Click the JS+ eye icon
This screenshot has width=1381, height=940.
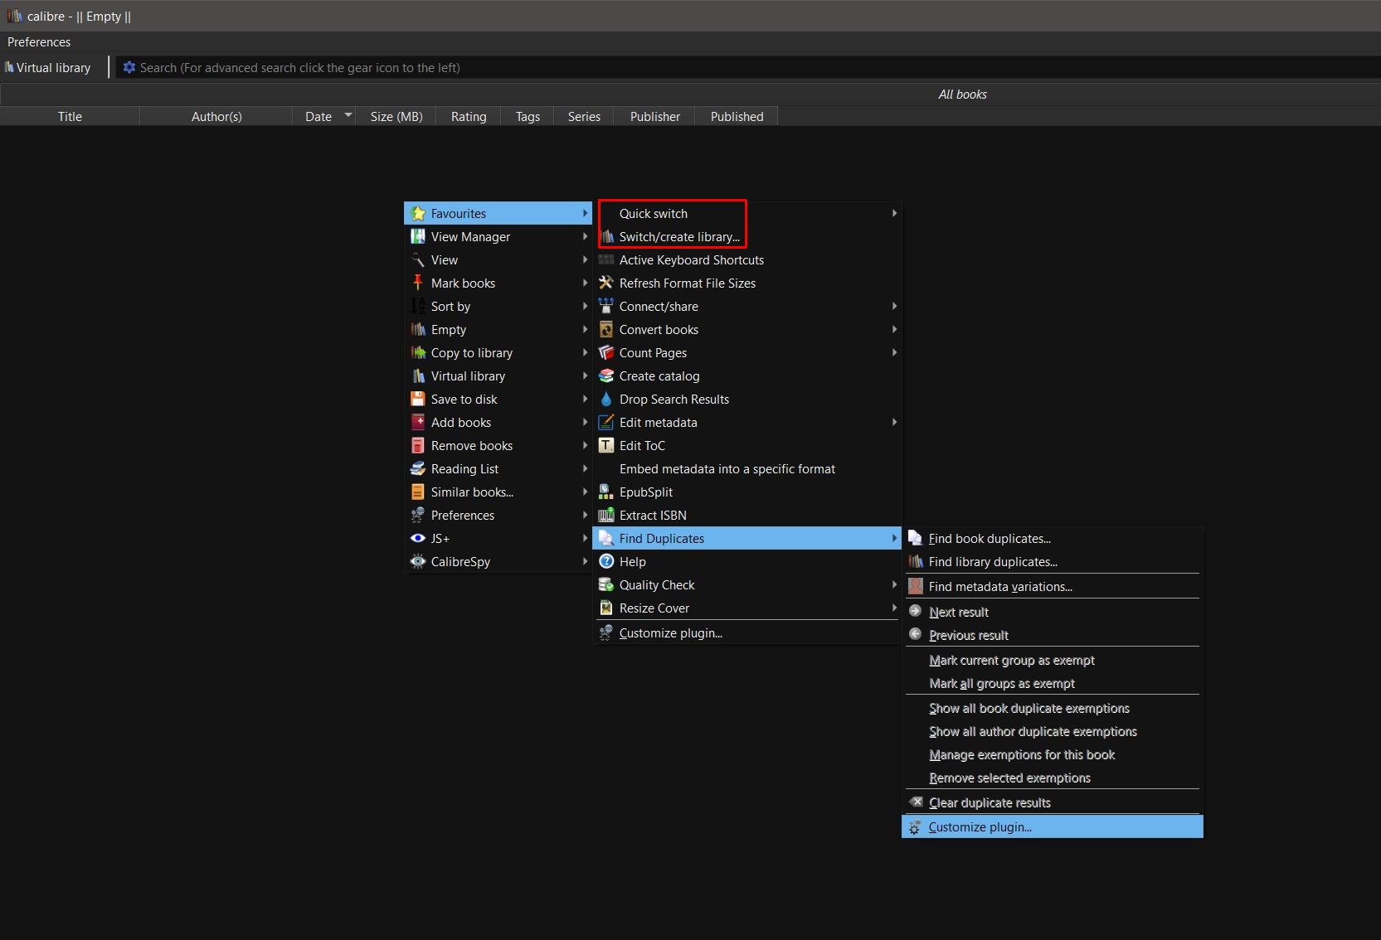(418, 539)
